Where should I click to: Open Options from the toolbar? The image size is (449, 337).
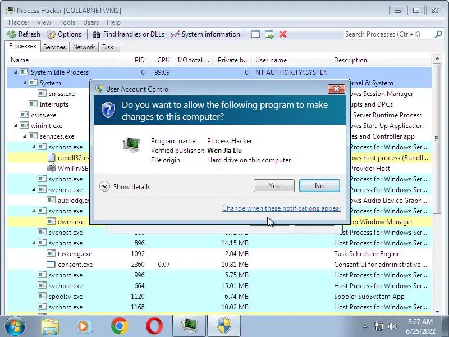coord(64,34)
